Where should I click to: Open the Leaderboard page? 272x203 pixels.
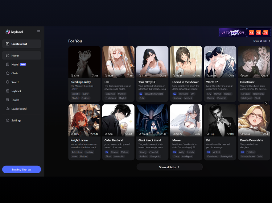tap(21, 109)
